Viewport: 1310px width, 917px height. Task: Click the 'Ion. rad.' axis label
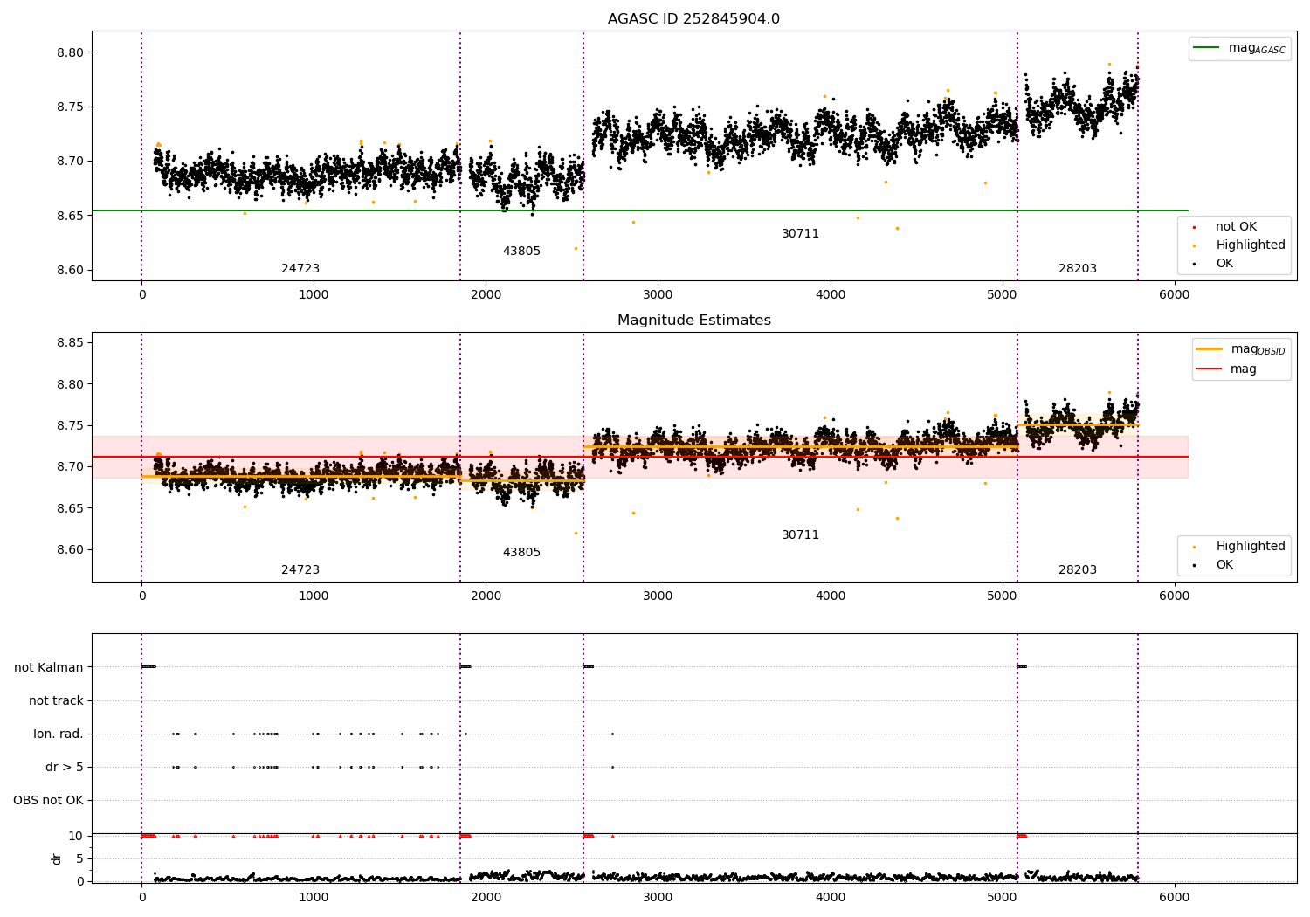[59, 734]
